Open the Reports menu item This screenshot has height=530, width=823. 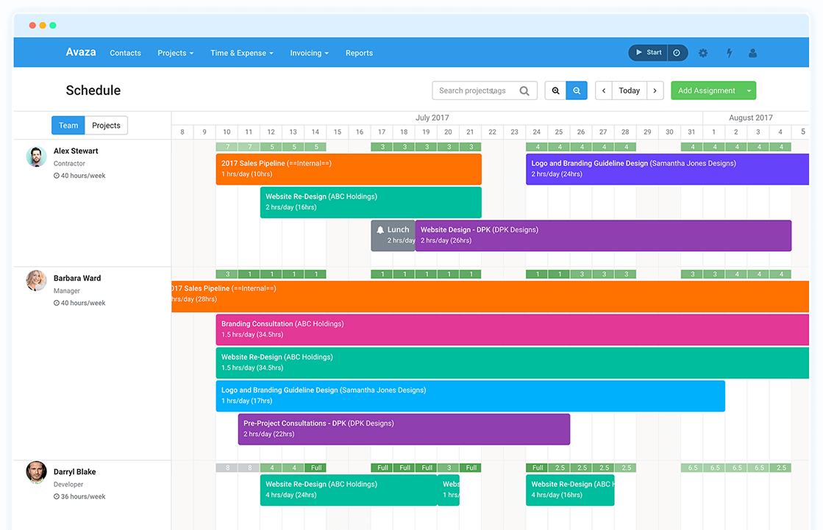point(359,53)
